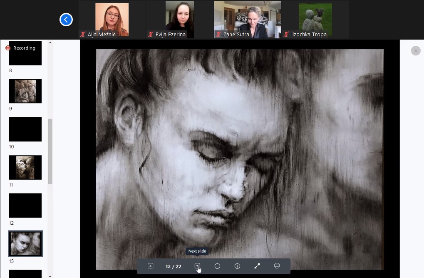Click muted mic icon for Aija Mežale
Screen dimensions: 424x278
[x=83, y=35]
